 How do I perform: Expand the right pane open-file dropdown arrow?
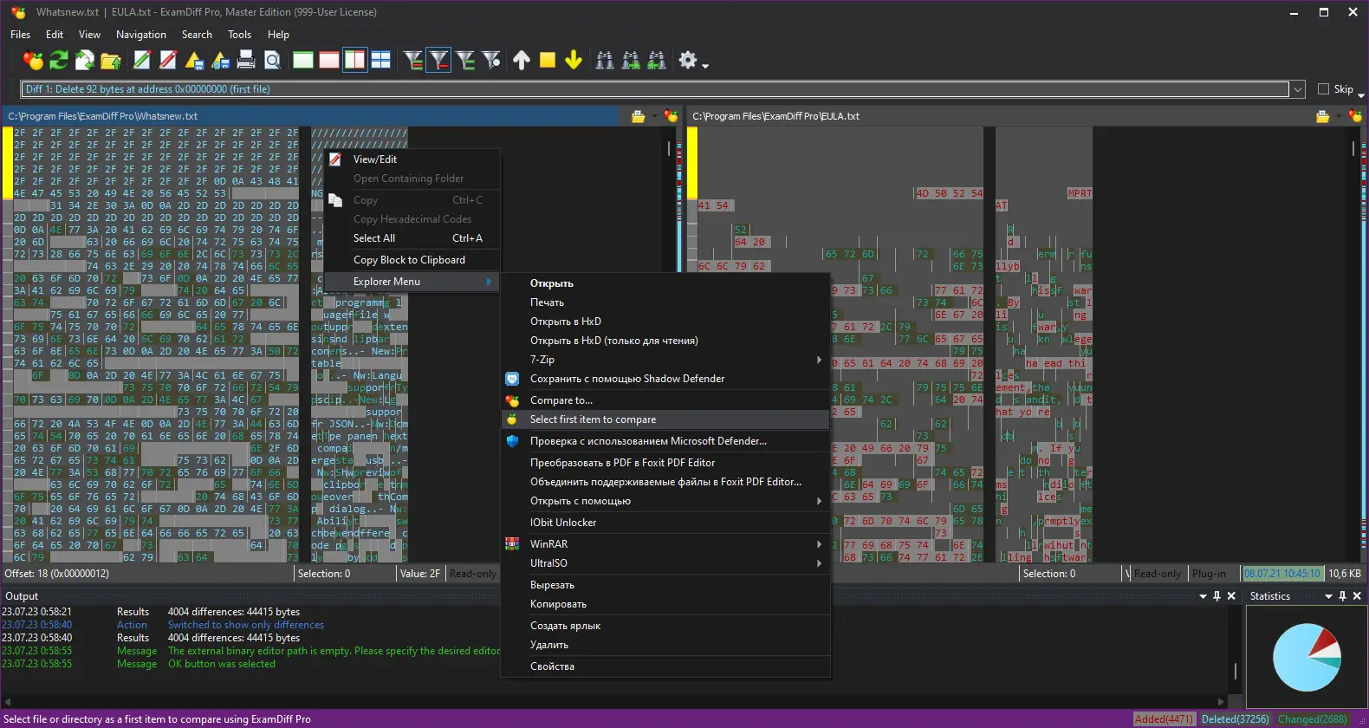click(x=1339, y=116)
